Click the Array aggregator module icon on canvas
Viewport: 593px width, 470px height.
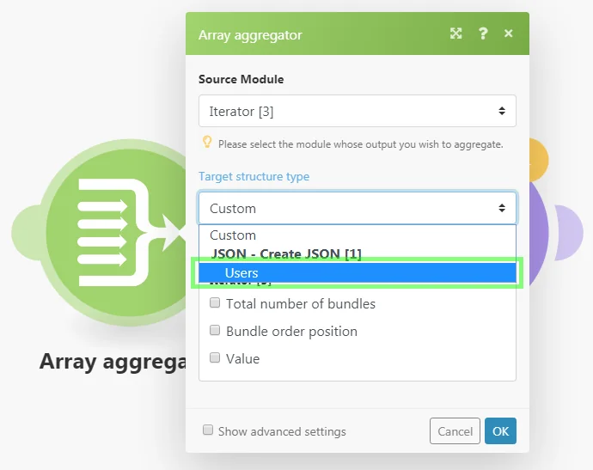tap(117, 232)
